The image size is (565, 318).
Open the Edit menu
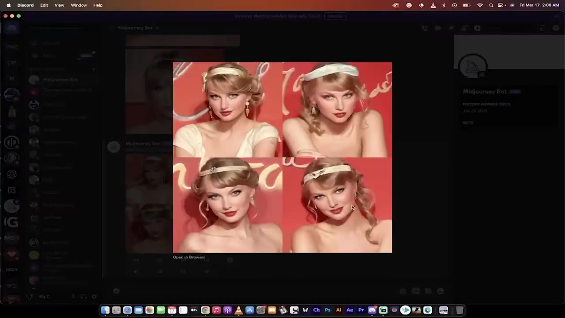(x=44, y=5)
